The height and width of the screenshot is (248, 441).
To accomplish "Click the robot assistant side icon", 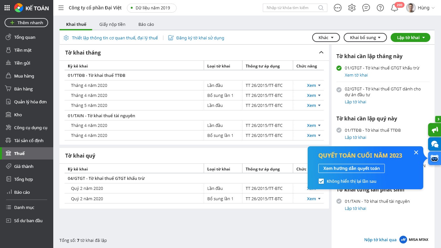I will (435, 158).
